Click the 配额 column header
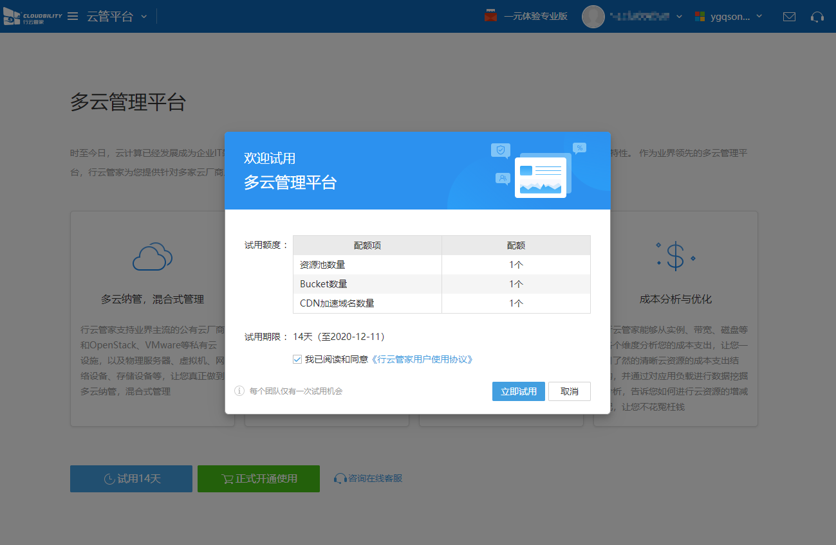Image resolution: width=836 pixels, height=545 pixels. coord(516,246)
